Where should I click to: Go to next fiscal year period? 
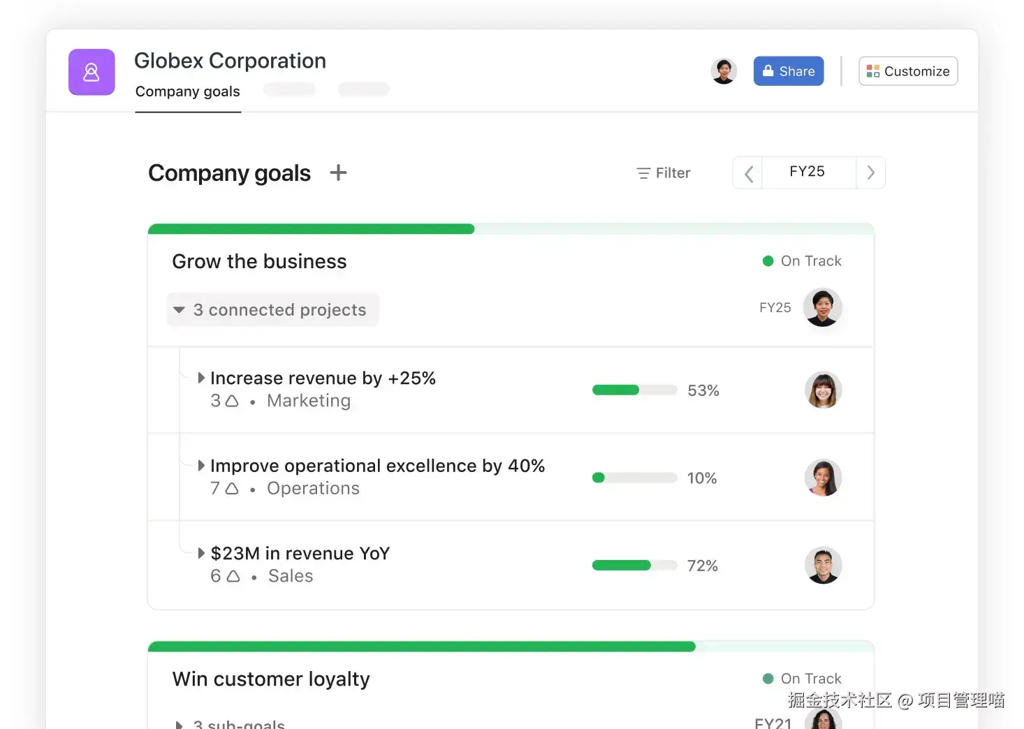tap(870, 173)
